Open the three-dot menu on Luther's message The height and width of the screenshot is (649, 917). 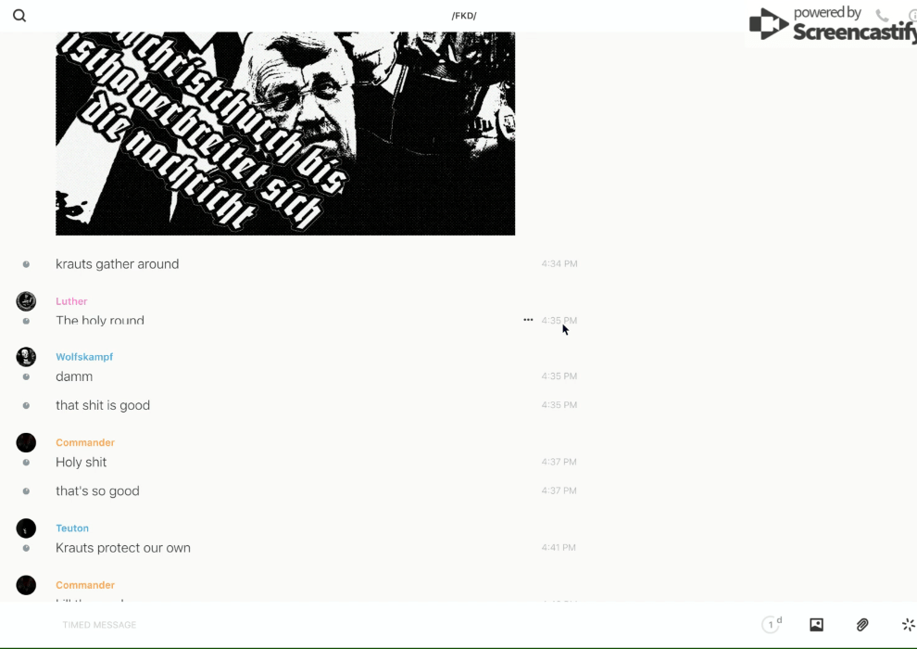(x=528, y=320)
